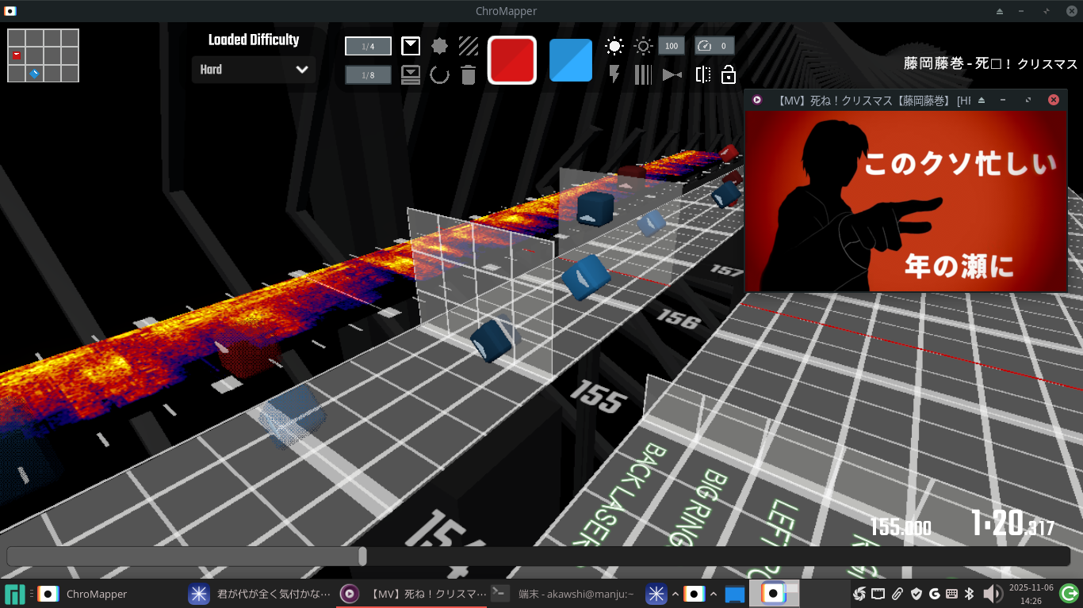This screenshot has height=608, width=1083.
Task: Switch to the terminal akawshi taskbar entry
Action: point(563,594)
